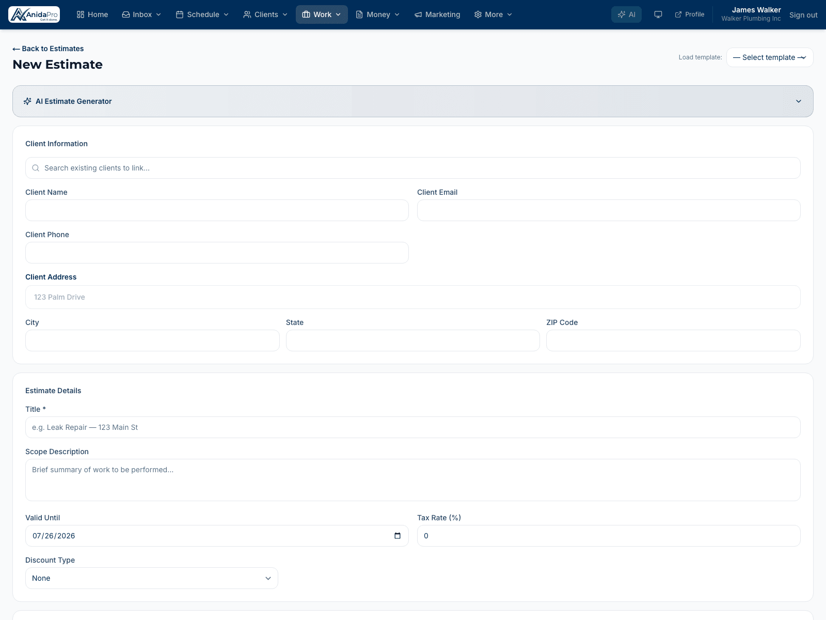
Task: Click the Client Name input
Action: pyautogui.click(x=217, y=210)
